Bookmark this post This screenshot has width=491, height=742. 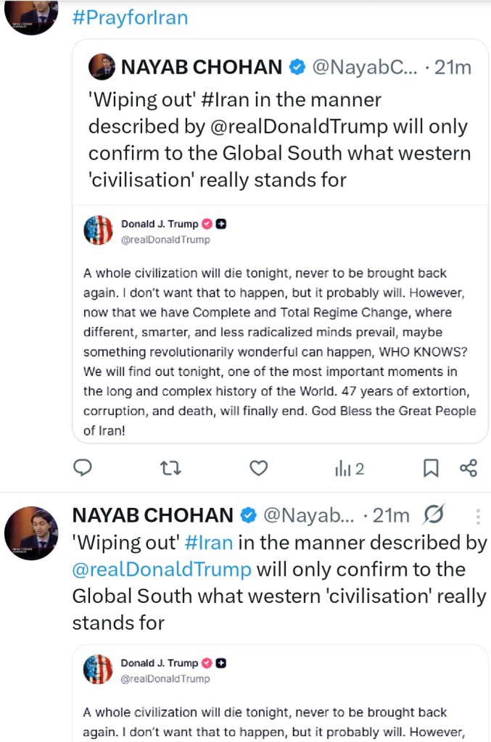tap(431, 468)
